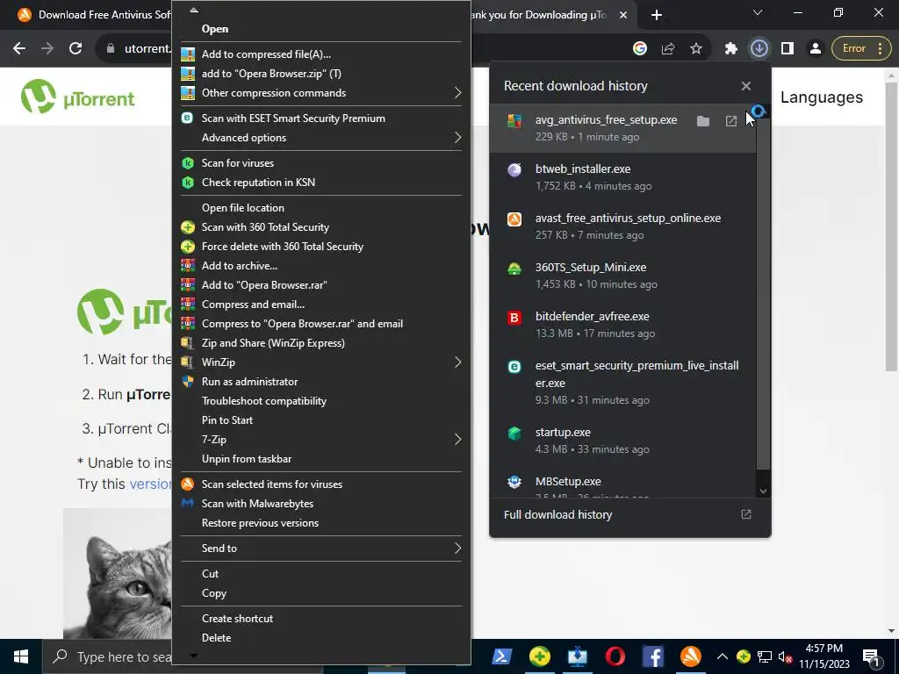Viewport: 899px width, 674px height.
Task: Choose Compress to "Opera Browser.rar" and email
Action: click(321, 324)
